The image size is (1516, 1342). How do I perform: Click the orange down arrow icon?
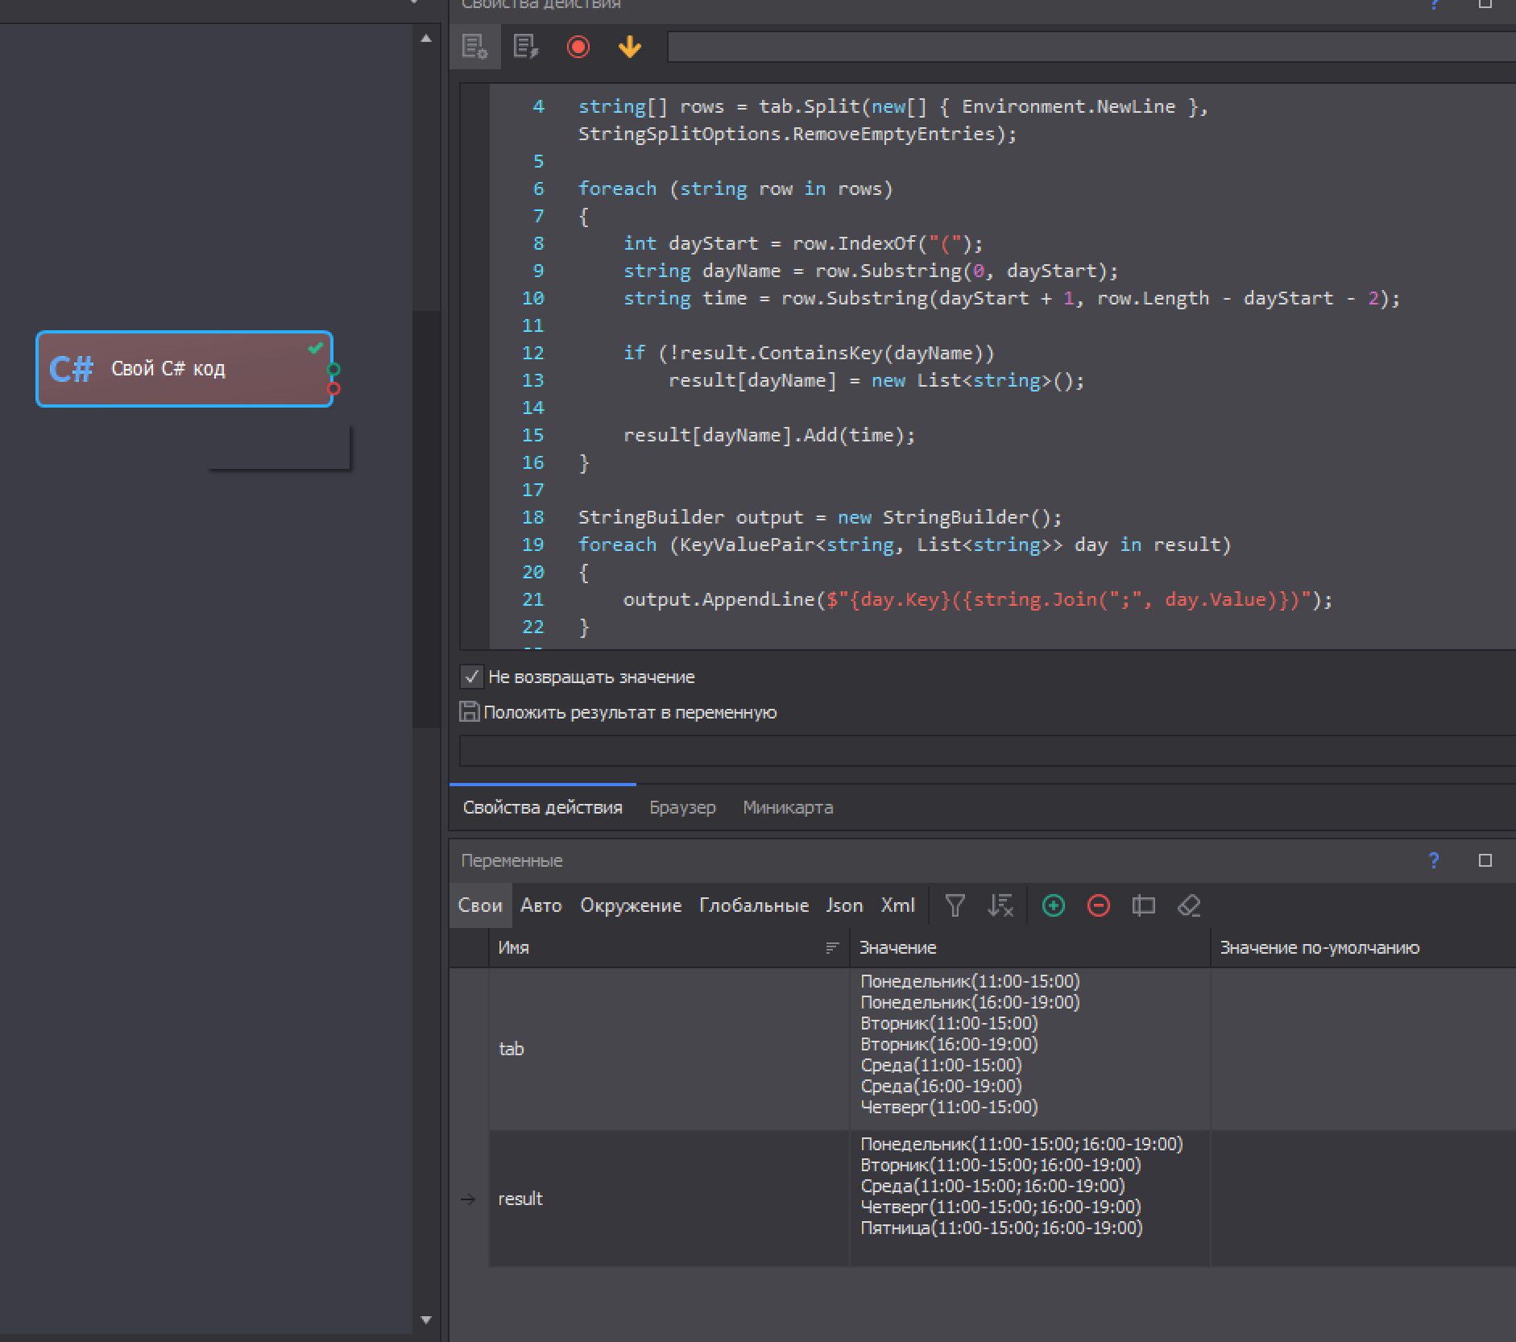(x=629, y=47)
